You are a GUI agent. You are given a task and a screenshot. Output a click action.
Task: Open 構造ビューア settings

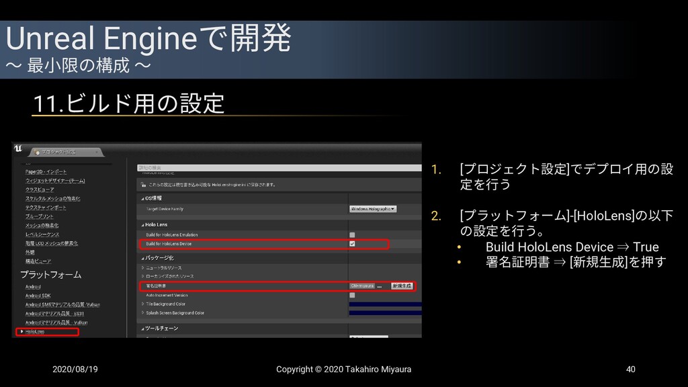38,261
